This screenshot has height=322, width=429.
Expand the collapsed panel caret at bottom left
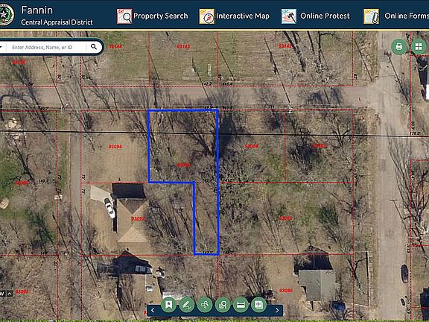(10, 294)
